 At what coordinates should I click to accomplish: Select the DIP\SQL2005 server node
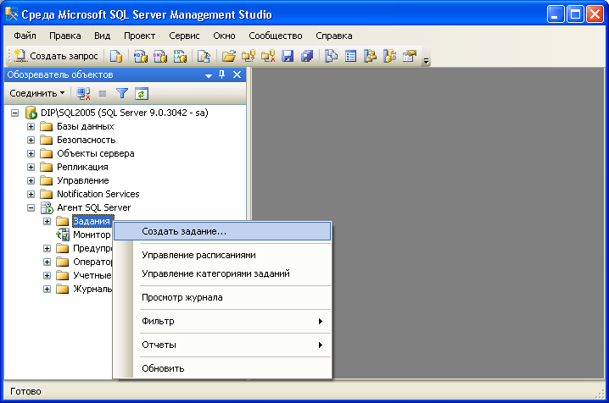point(124,113)
